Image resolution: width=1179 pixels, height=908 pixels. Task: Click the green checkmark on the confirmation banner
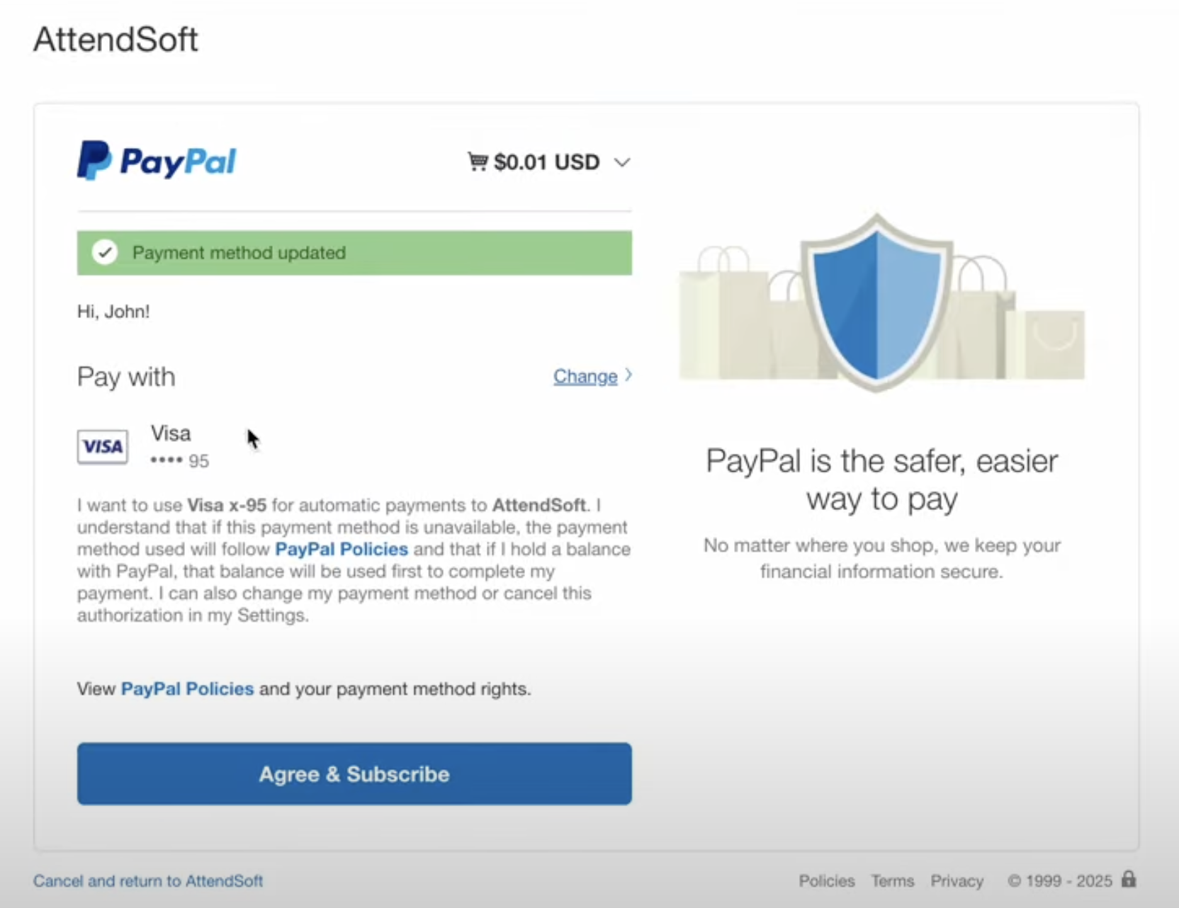(x=105, y=252)
